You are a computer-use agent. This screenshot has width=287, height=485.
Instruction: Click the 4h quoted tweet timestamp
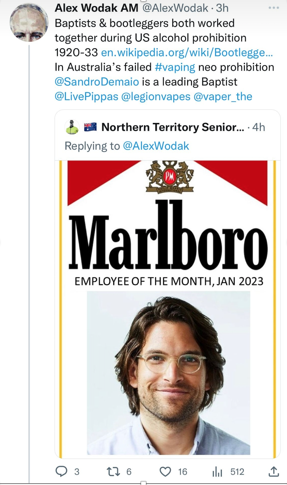pyautogui.click(x=259, y=127)
